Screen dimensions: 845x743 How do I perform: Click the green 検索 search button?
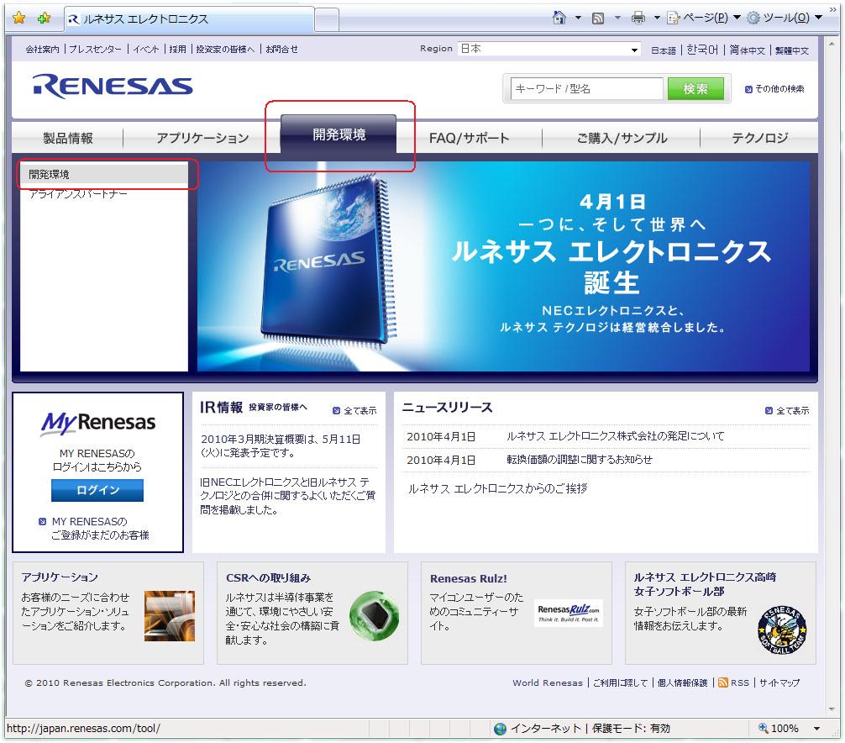pyautogui.click(x=695, y=89)
